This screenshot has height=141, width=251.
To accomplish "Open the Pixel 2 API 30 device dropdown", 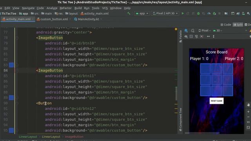I will coord(165,14).
